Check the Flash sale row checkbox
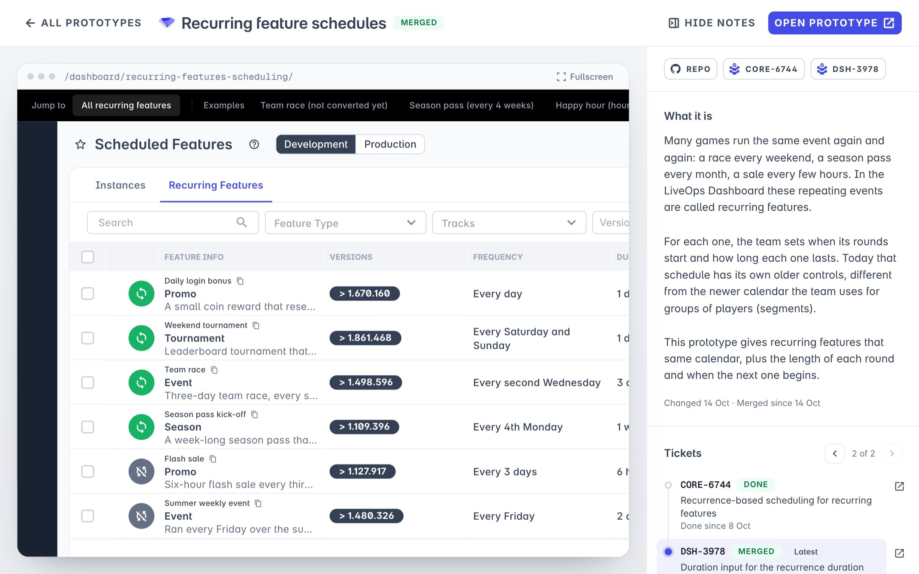Screen dimensions: 919x574 coord(88,471)
